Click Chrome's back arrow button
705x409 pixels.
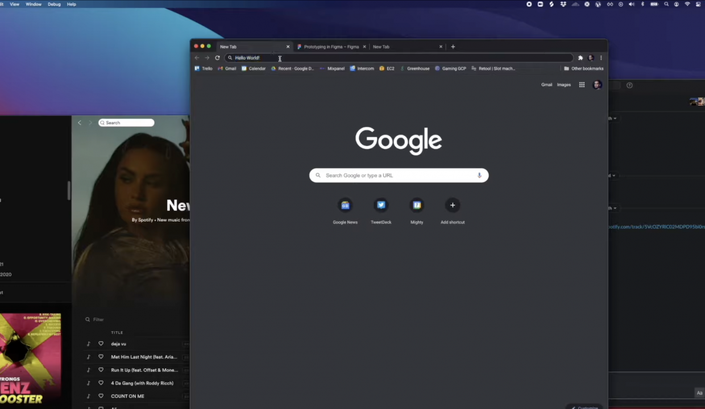click(197, 58)
